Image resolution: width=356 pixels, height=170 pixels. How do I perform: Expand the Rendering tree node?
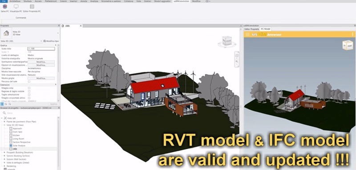tap(4, 166)
